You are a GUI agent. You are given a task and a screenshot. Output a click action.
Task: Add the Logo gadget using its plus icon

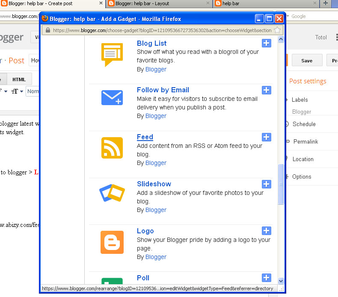click(267, 231)
